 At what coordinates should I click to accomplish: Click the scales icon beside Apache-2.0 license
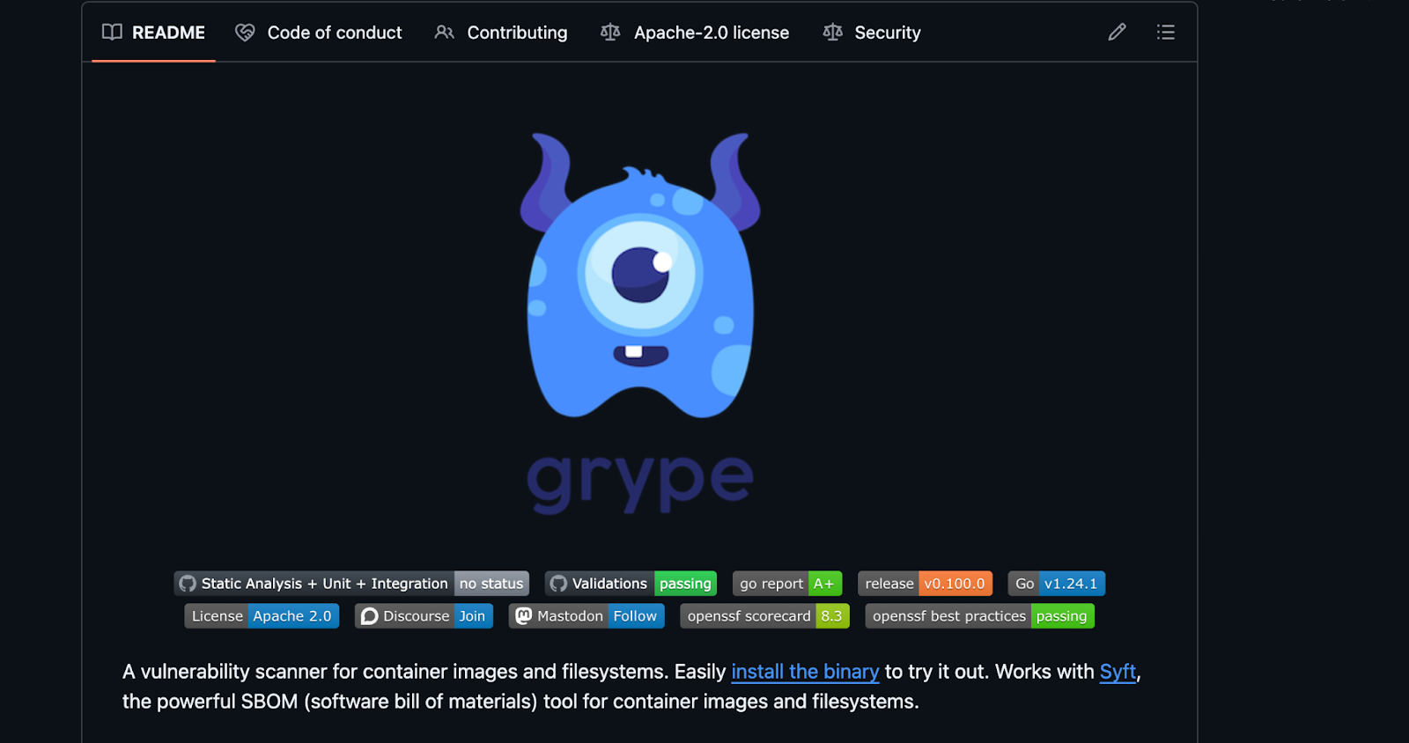point(610,33)
